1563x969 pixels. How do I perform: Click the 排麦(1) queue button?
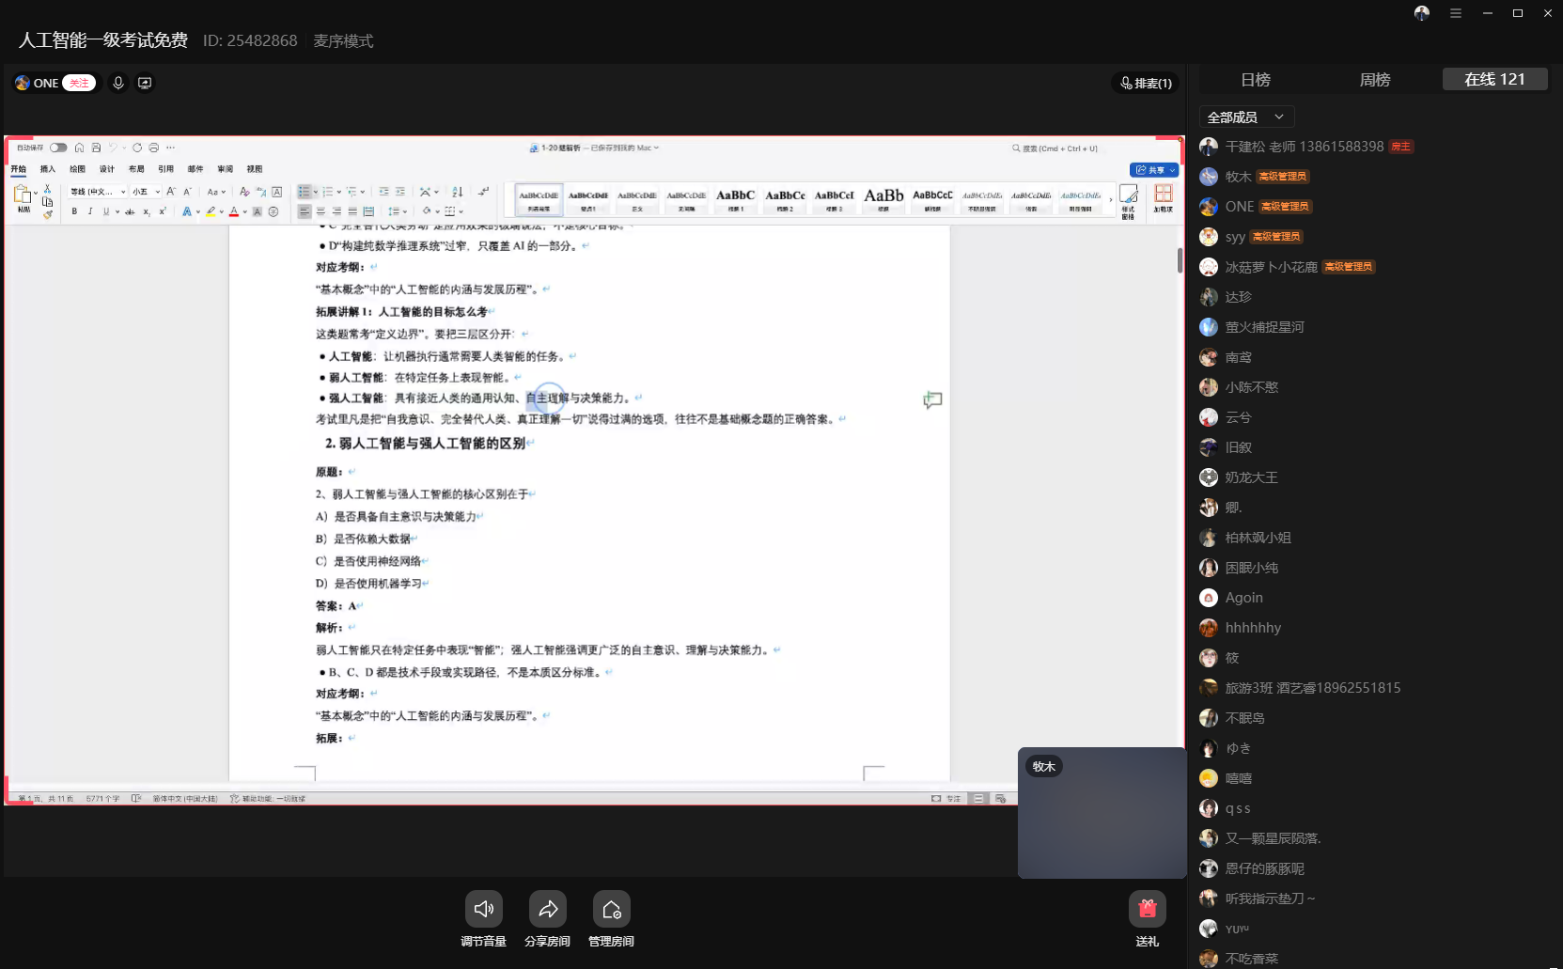(x=1146, y=83)
